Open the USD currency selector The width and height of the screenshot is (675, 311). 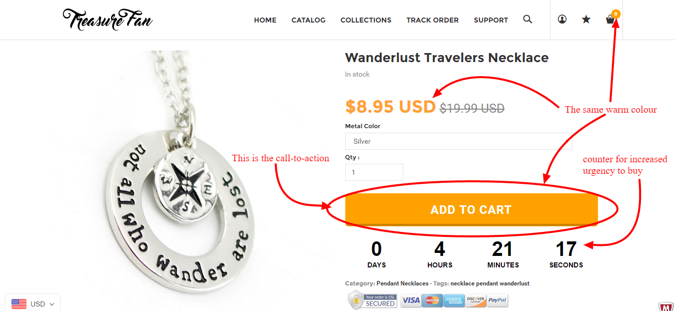33,303
